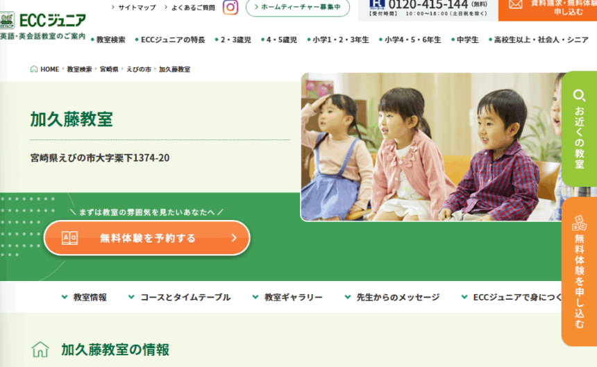Click the magnifier icon on お近くの教室 tab
This screenshot has height=367, width=597.
(x=579, y=95)
